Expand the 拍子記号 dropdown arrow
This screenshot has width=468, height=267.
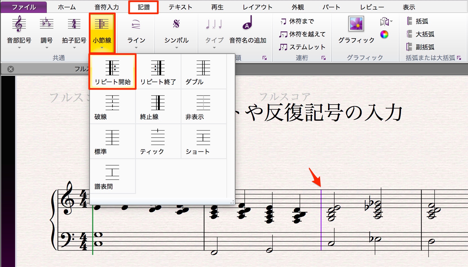click(74, 48)
